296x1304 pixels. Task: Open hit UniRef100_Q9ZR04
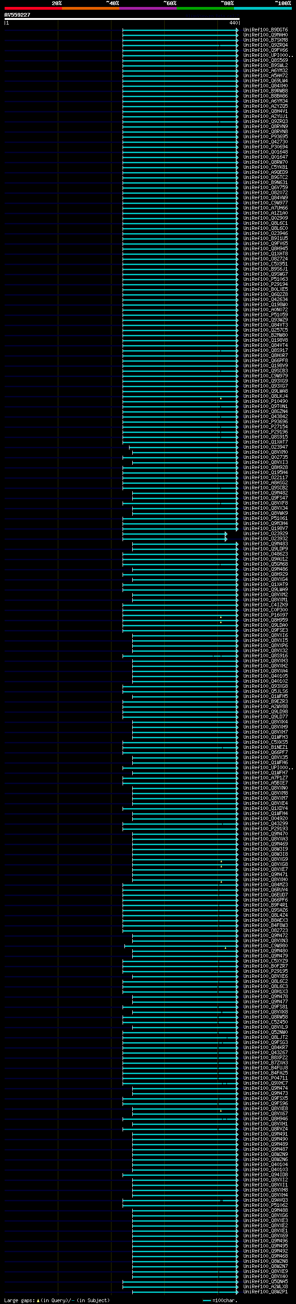265,45
